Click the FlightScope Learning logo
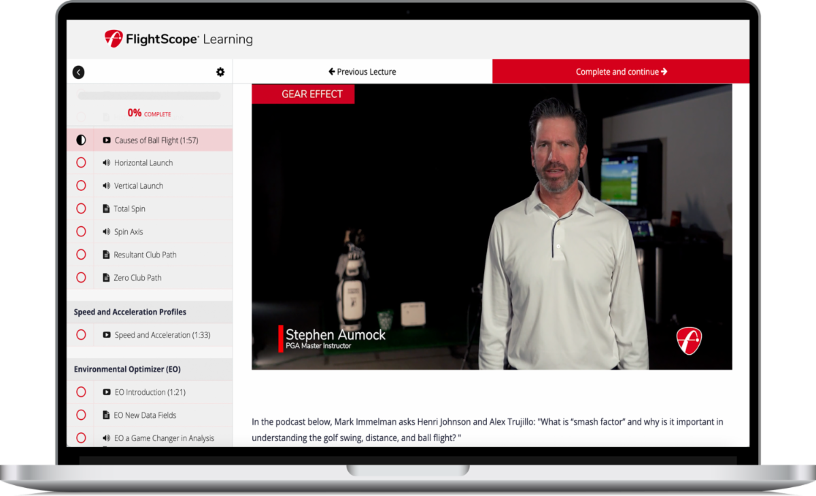The width and height of the screenshot is (816, 496). pos(178,39)
